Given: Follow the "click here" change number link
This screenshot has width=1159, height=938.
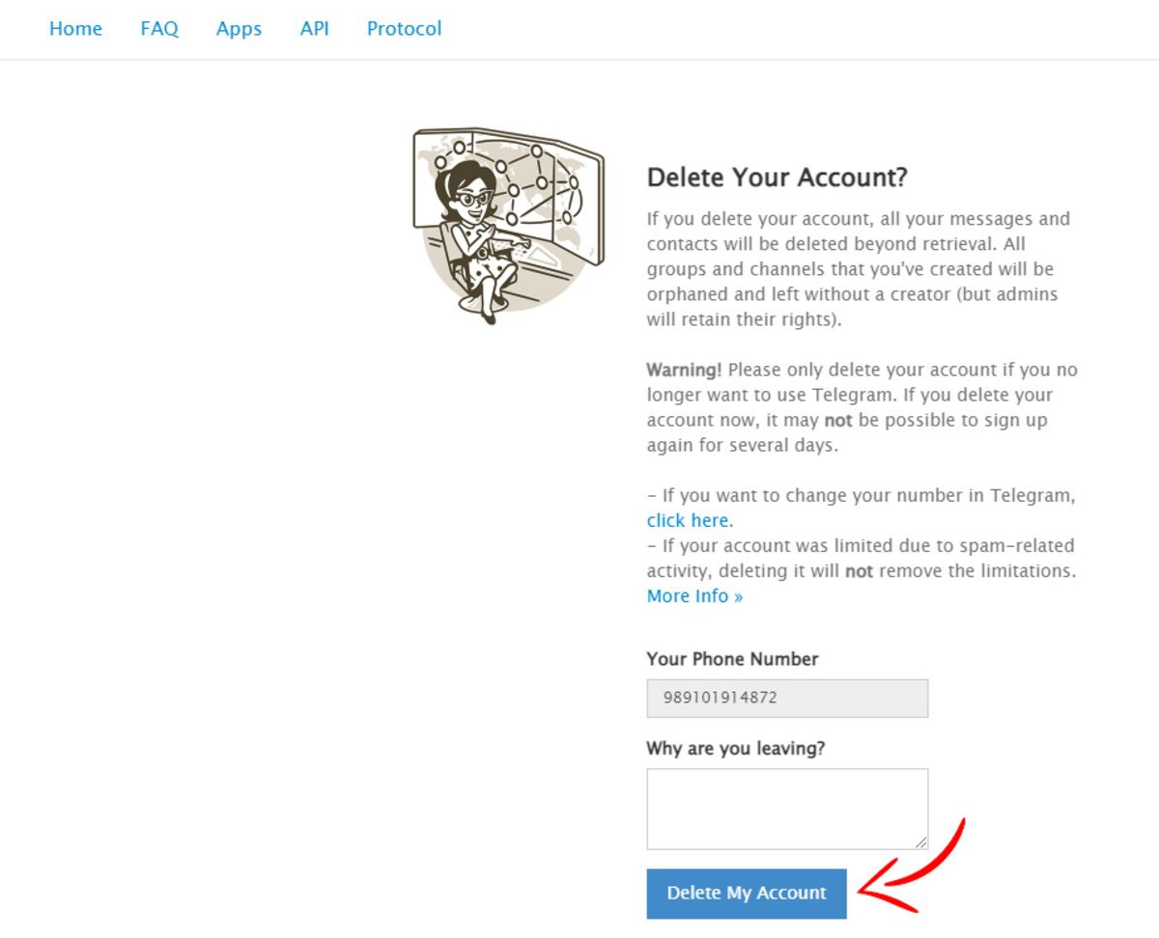Looking at the screenshot, I should tap(687, 520).
